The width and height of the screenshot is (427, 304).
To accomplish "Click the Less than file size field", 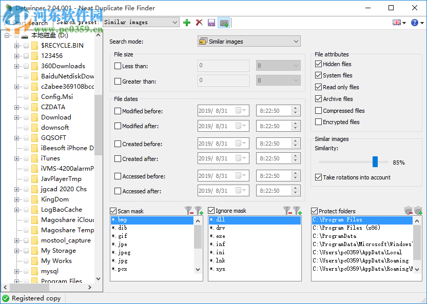I will pos(223,66).
